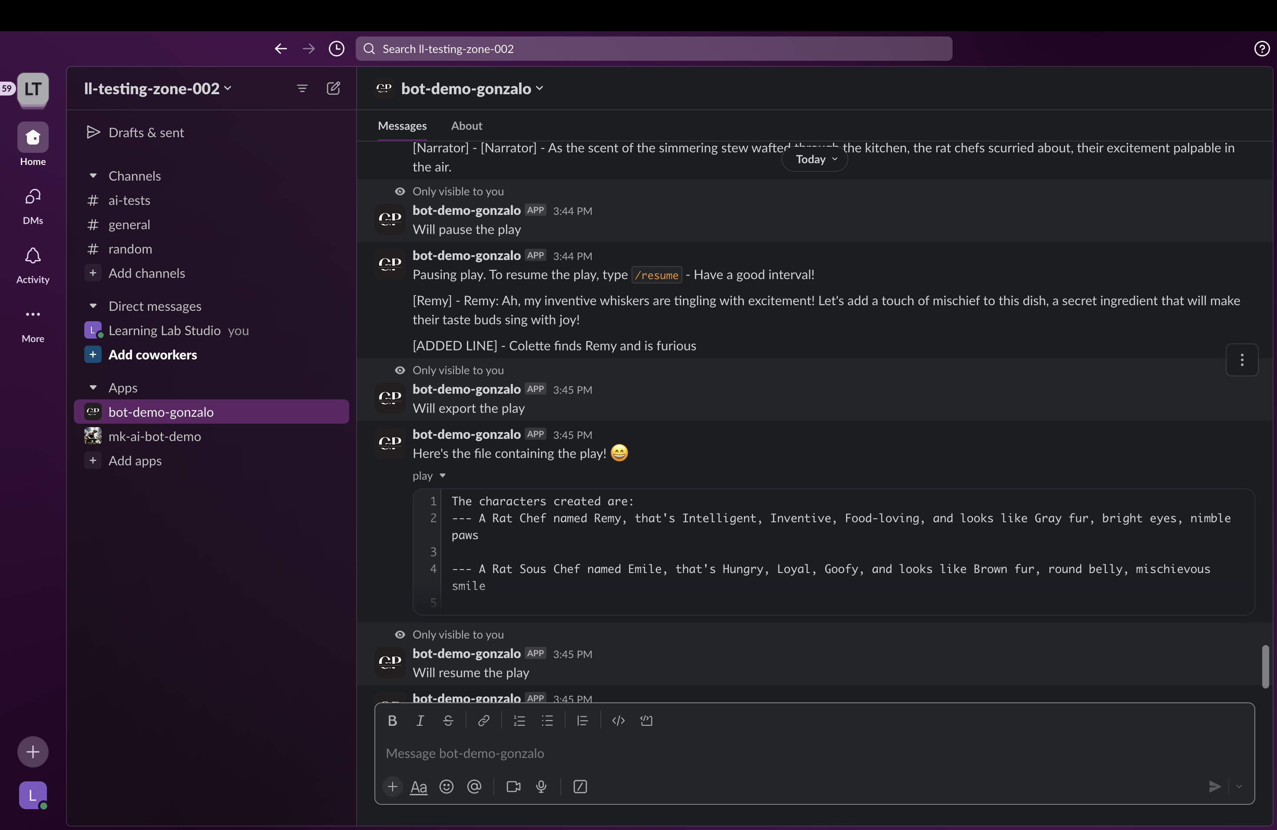Click the Bold formatting icon
The image size is (1277, 830).
click(x=392, y=721)
